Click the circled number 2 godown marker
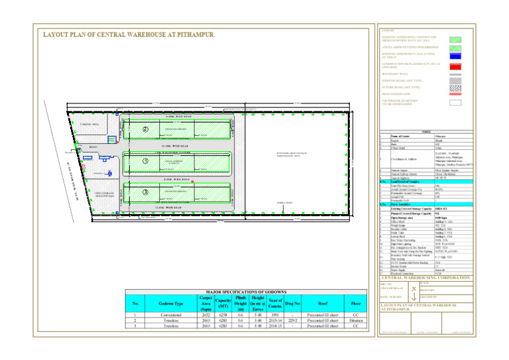Image resolution: width=509 pixels, height=360 pixels. 145,129
